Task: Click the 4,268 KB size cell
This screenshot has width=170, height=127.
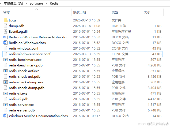Action: pyautogui.click(x=154, y=65)
